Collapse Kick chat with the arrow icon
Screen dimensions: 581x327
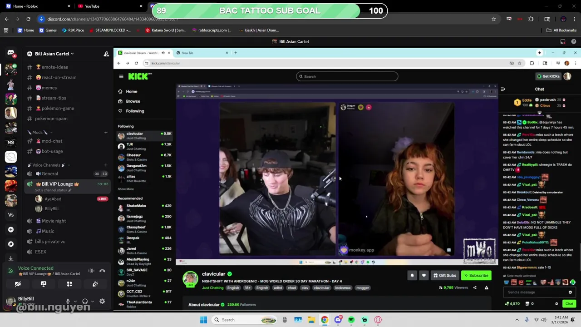503,89
